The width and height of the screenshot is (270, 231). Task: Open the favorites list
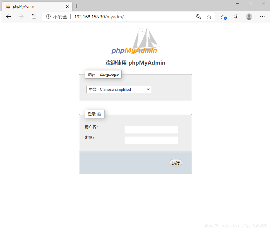pos(223,17)
